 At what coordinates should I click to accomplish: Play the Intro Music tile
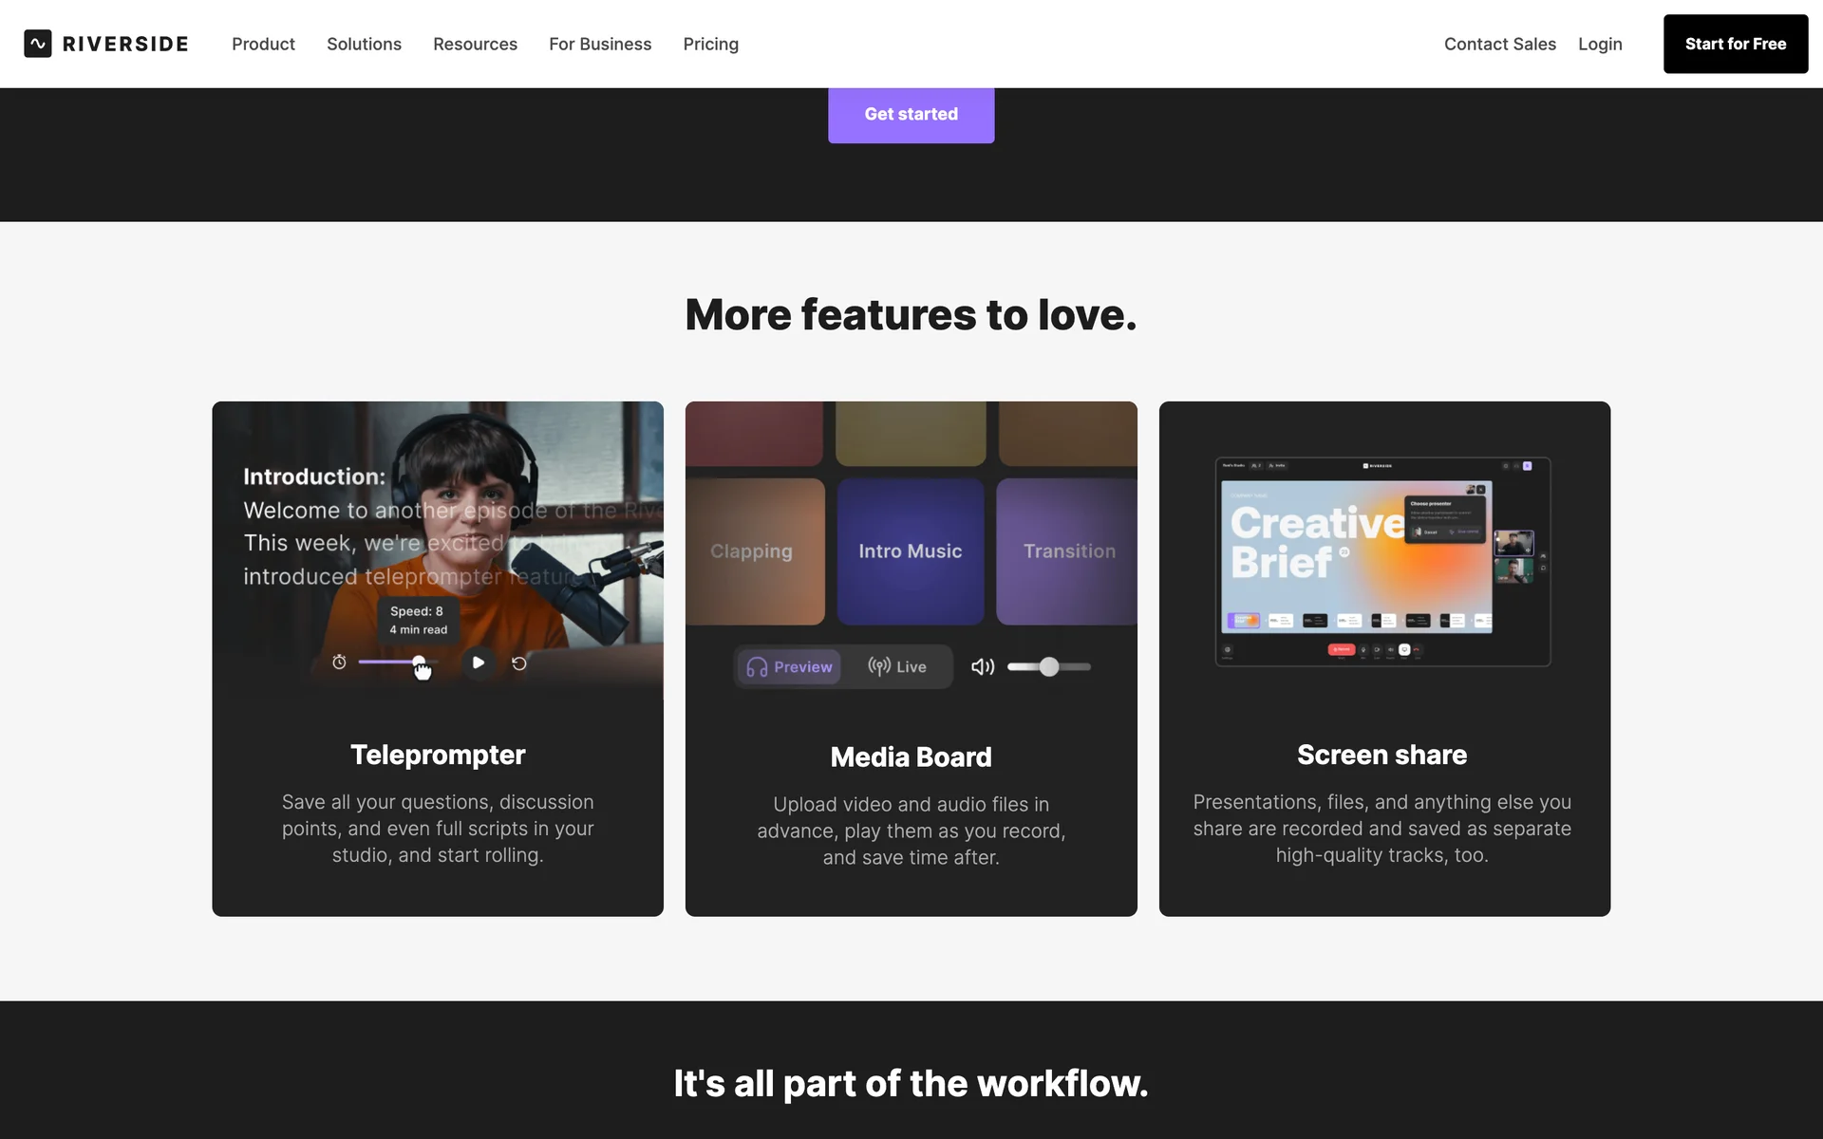[x=910, y=551]
